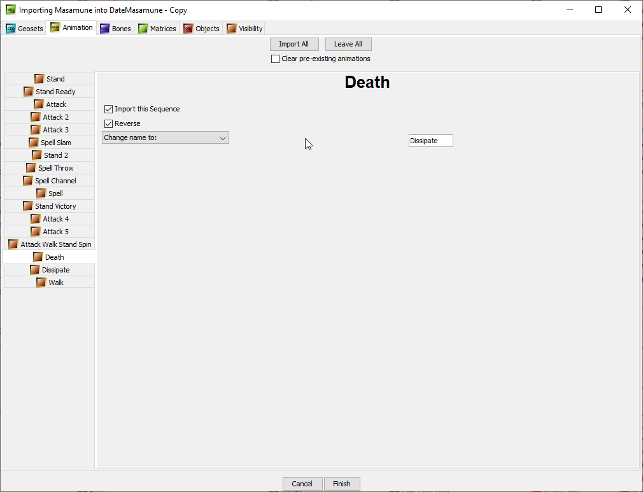Click the Spell Slam animation icon
Screen dimensions: 643x492
(34, 143)
